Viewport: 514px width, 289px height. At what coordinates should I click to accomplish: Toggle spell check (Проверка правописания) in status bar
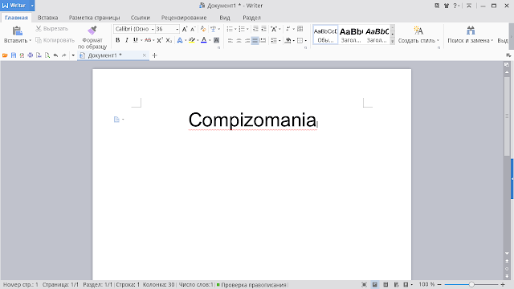click(251, 285)
